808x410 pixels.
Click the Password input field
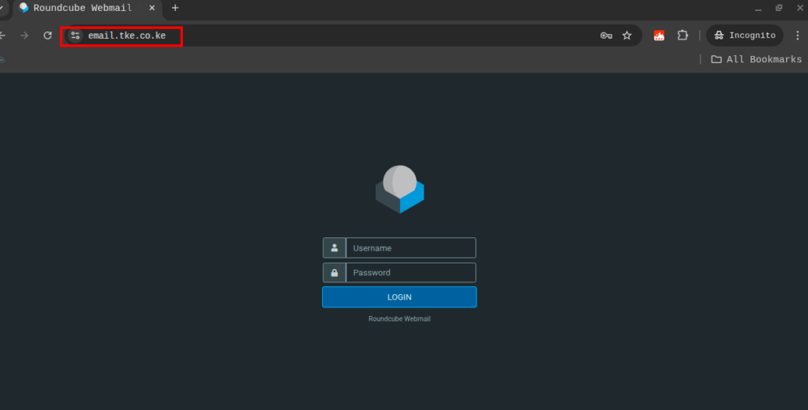tap(410, 273)
